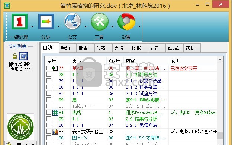Click the chart icon in row 87
The height and width of the screenshot is (145, 232).
(55, 132)
